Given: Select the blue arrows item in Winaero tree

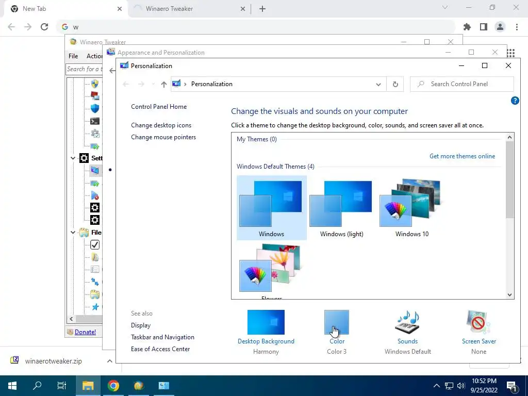Looking at the screenshot, I should (x=95, y=282).
